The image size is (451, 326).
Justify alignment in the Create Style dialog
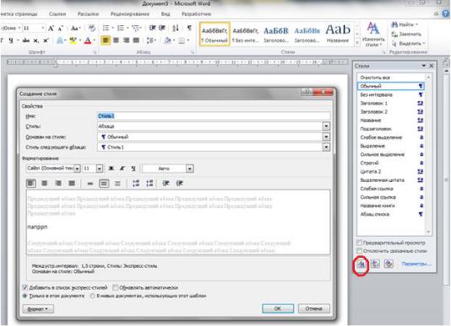[72, 183]
